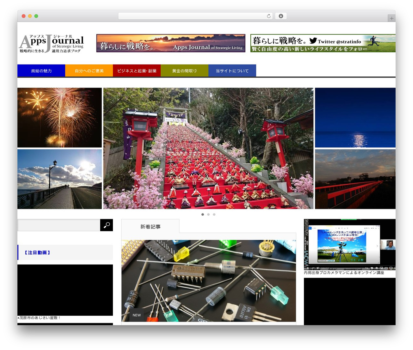Open the red bridge at dusk thumbnail
413x350 pixels.
point(355,179)
